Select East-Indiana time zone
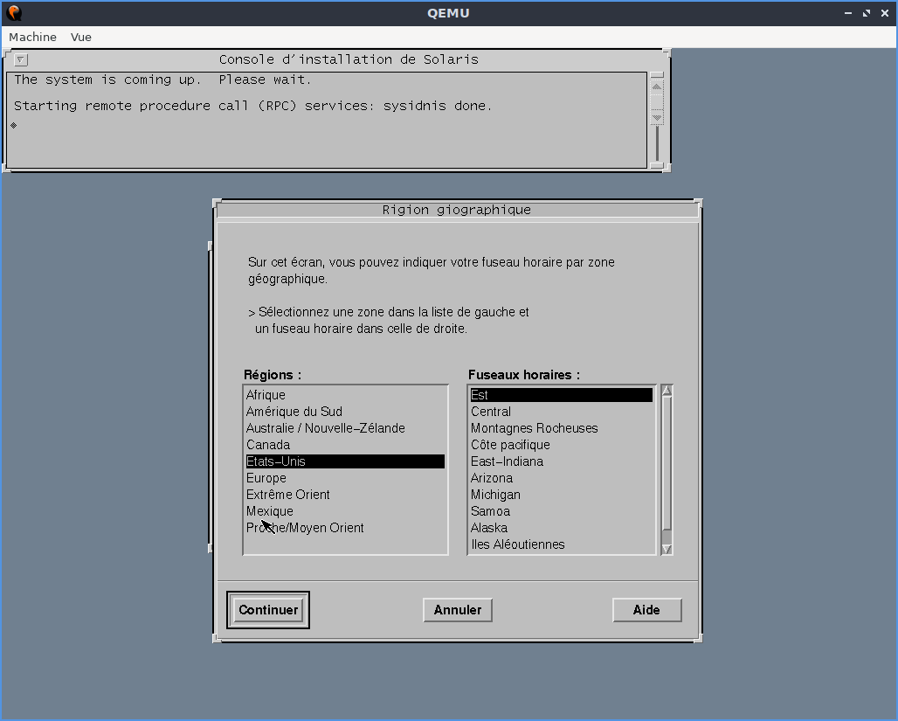The height and width of the screenshot is (721, 898). (x=561, y=461)
